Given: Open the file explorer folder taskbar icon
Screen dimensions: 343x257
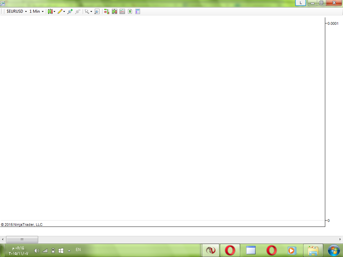Looking at the screenshot, I should click(313, 250).
